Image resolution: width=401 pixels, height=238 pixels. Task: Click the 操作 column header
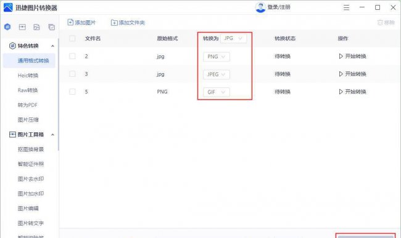342,39
